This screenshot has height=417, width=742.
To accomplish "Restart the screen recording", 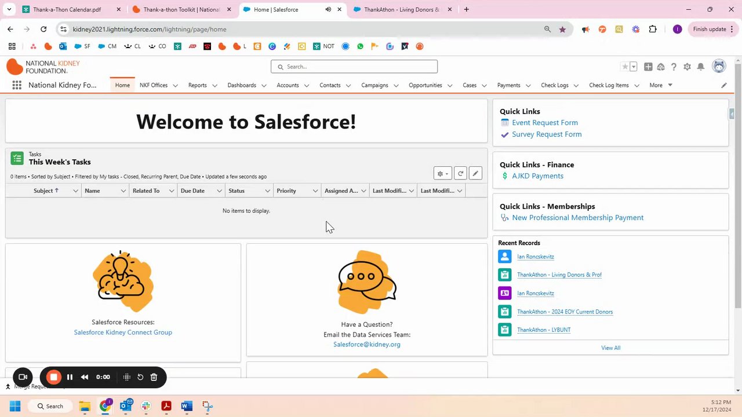I will (140, 377).
